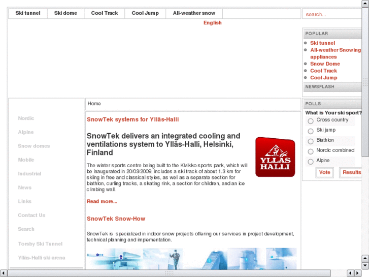This screenshot has height=277, width=369.
Task: Open Search sidebar item
Action: tap(26, 229)
